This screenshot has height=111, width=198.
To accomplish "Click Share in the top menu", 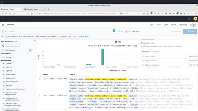I will pyautogui.click(x=174, y=25).
